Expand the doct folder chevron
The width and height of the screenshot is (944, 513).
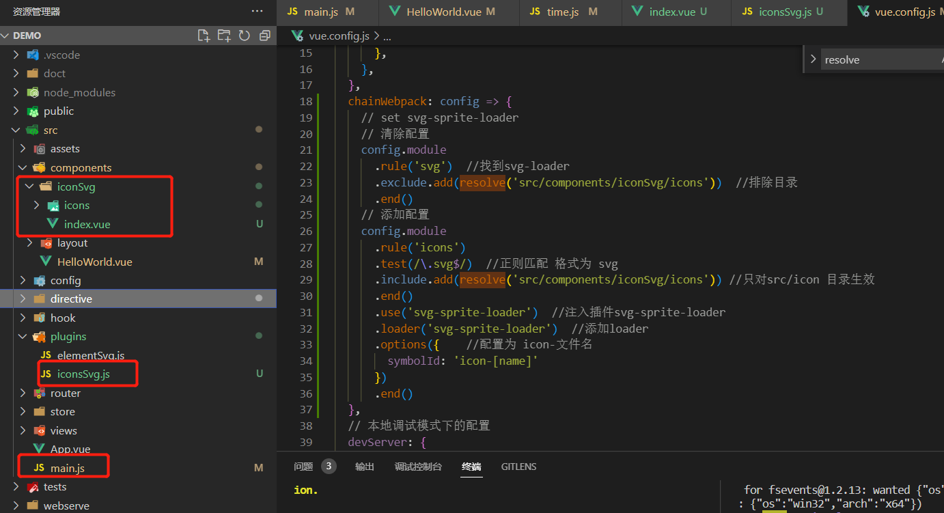click(16, 73)
